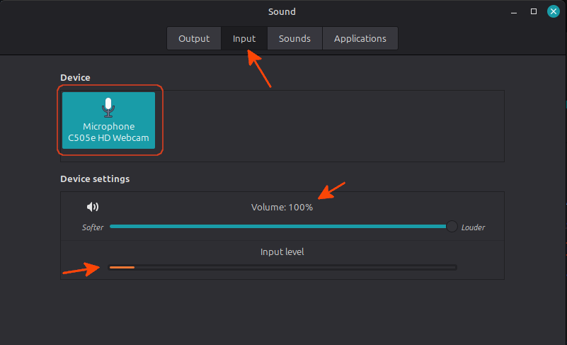Switch to the Output tab
The height and width of the screenshot is (345, 567).
tap(194, 38)
